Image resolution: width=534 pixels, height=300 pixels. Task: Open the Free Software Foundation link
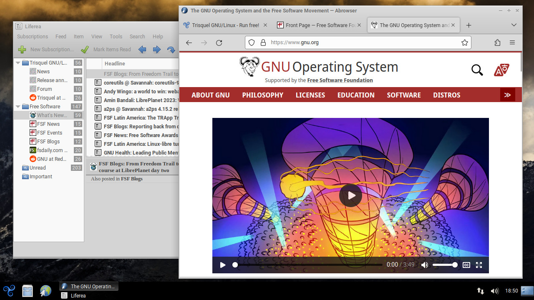pyautogui.click(x=340, y=80)
